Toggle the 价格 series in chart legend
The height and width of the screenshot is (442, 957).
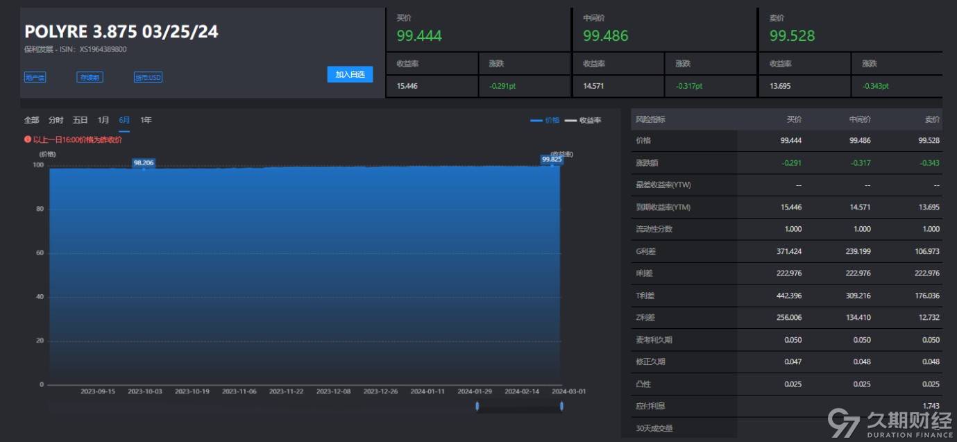click(545, 120)
